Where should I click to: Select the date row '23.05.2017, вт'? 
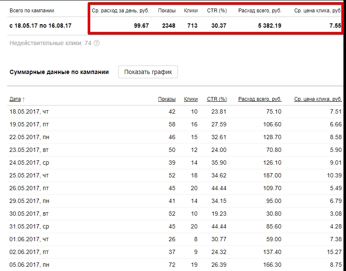(175, 150)
